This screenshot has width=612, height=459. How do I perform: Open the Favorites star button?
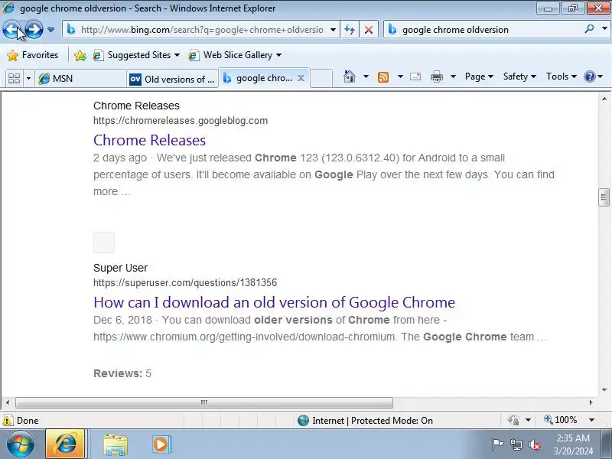[x=33, y=55]
